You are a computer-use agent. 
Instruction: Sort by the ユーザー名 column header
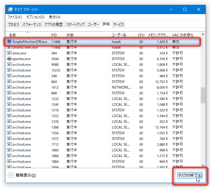(122, 35)
